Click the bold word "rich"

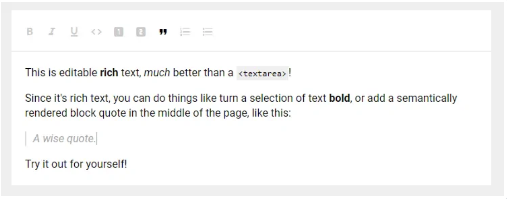[109, 73]
